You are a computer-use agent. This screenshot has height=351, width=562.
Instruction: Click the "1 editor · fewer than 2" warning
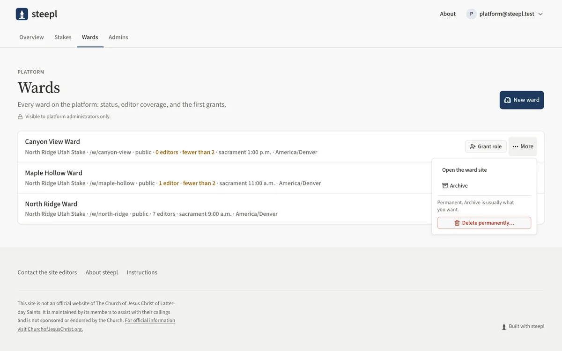[x=187, y=183]
